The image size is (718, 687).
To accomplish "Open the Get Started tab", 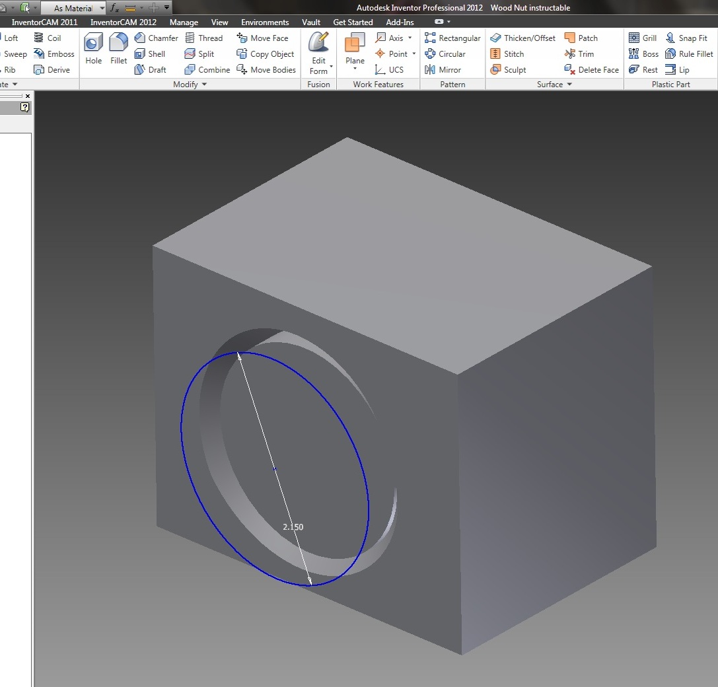I will coord(353,22).
